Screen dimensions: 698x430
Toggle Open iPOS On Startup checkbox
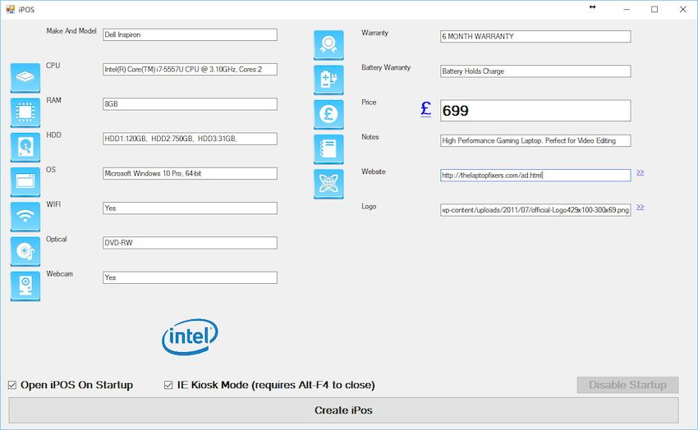[12, 385]
